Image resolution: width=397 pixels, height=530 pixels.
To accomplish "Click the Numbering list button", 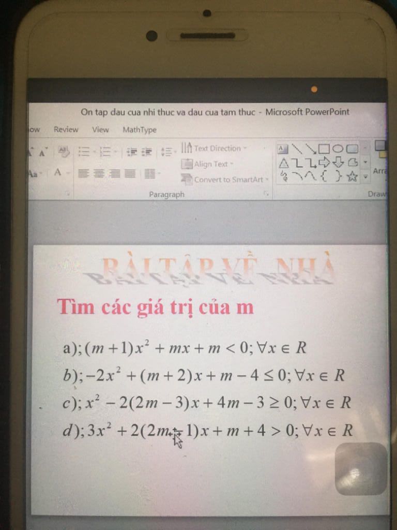I will (x=106, y=152).
